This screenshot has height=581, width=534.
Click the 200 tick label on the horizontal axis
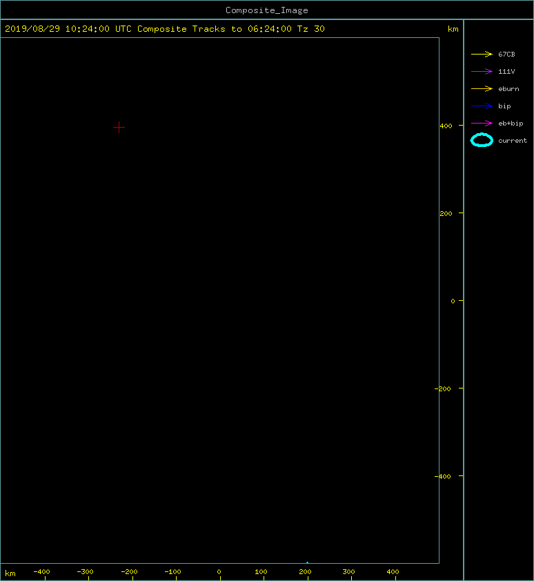(305, 572)
